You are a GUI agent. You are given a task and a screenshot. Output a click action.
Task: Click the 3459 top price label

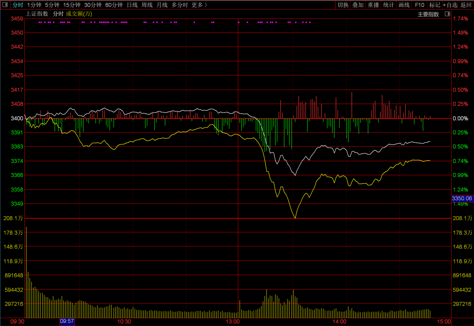17,19
